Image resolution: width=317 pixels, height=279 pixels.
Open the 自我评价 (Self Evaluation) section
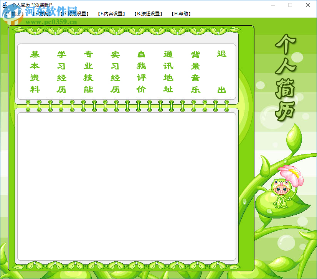[x=142, y=72]
